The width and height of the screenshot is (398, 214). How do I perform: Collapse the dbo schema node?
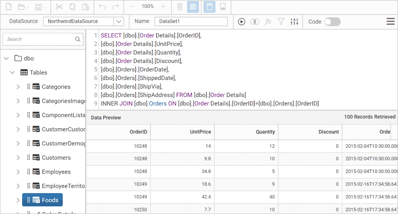7,58
